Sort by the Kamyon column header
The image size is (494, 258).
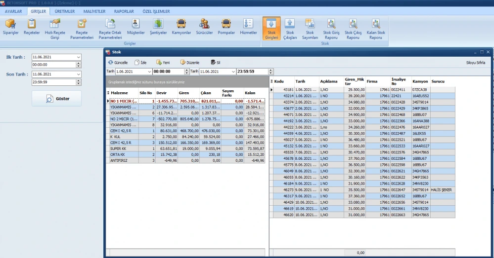click(420, 81)
